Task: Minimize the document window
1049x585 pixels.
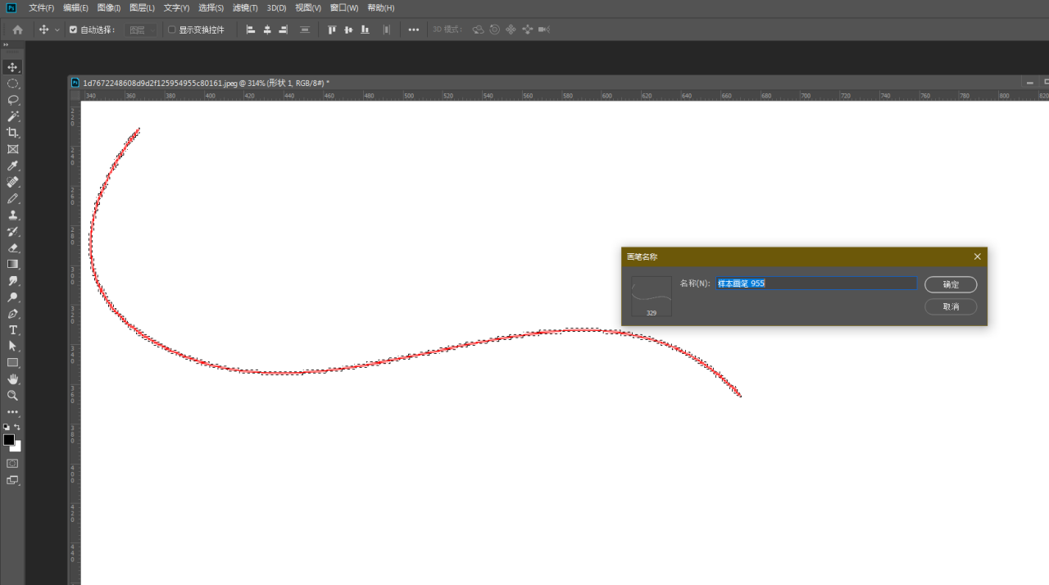Action: coord(1029,83)
